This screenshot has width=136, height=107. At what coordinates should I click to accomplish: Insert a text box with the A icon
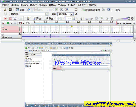[62, 10]
